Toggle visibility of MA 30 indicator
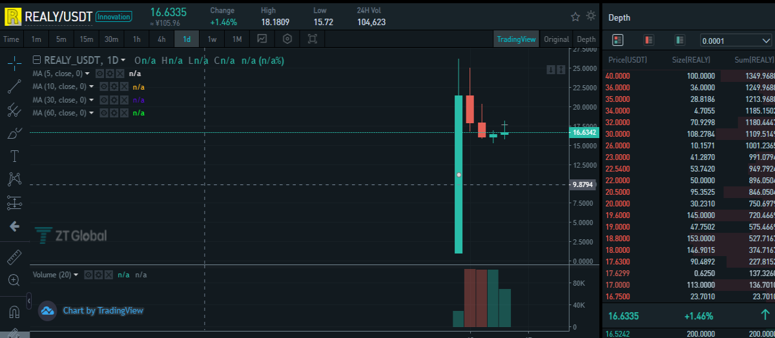Screen dimensions: 775x338 click(x=103, y=100)
